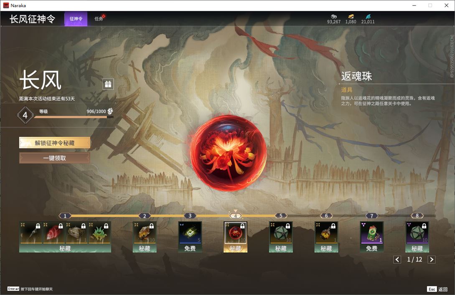Click 一键领取 to claim all rewards
This screenshot has height=295, width=455.
[55, 158]
